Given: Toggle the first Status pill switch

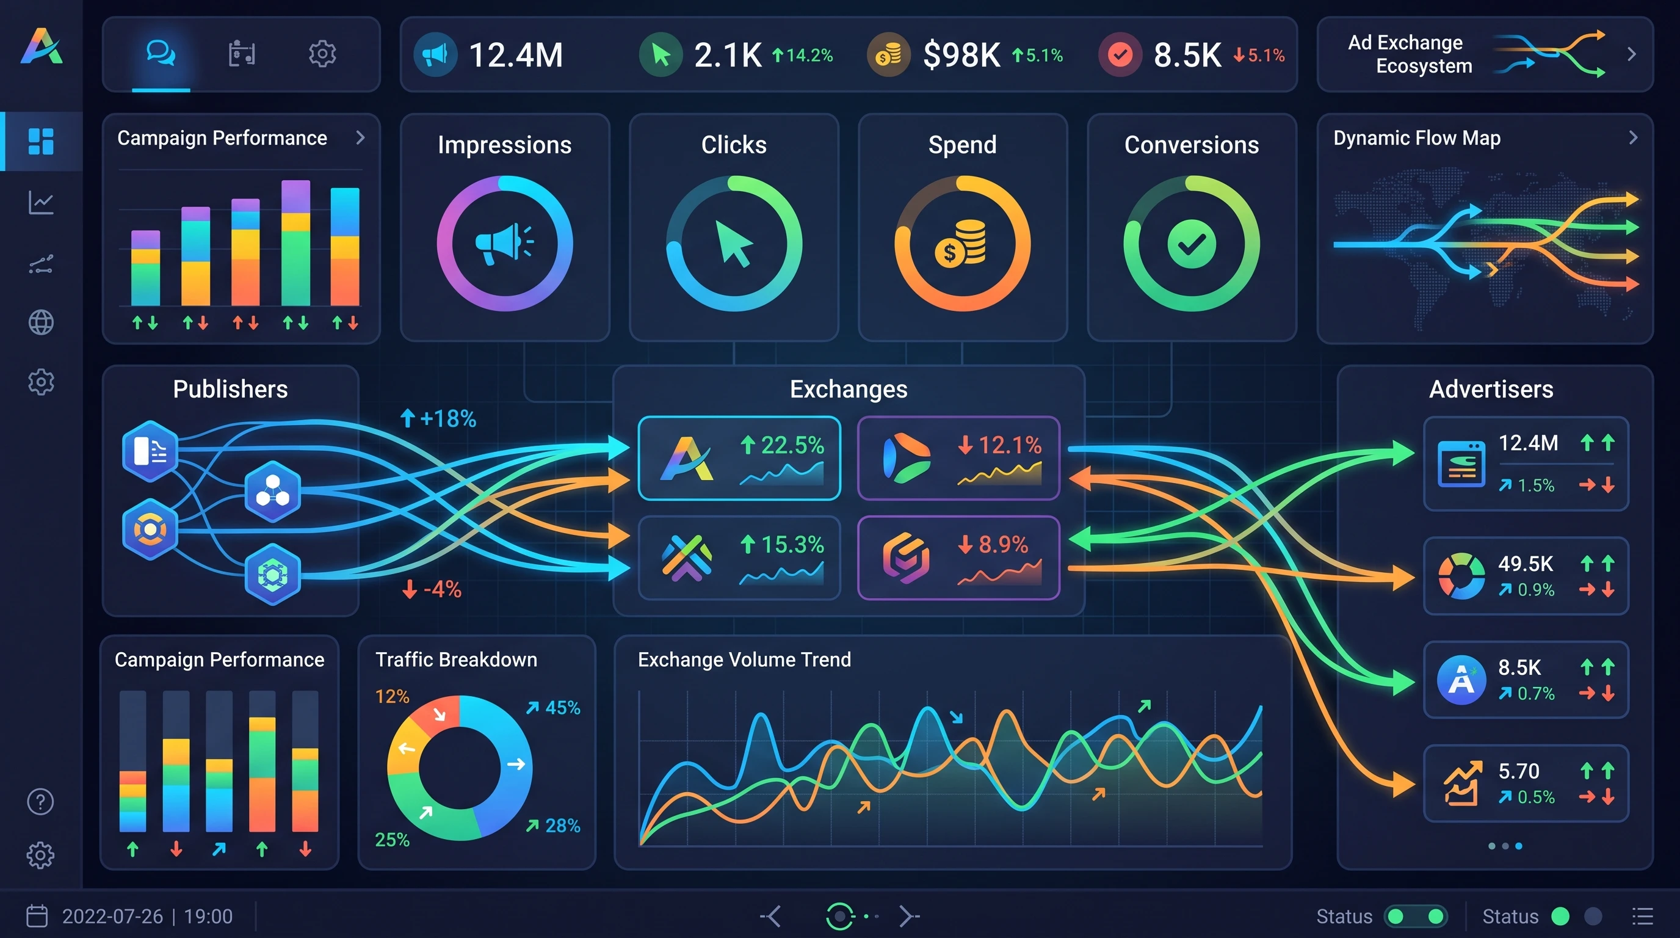Looking at the screenshot, I should (x=1415, y=916).
